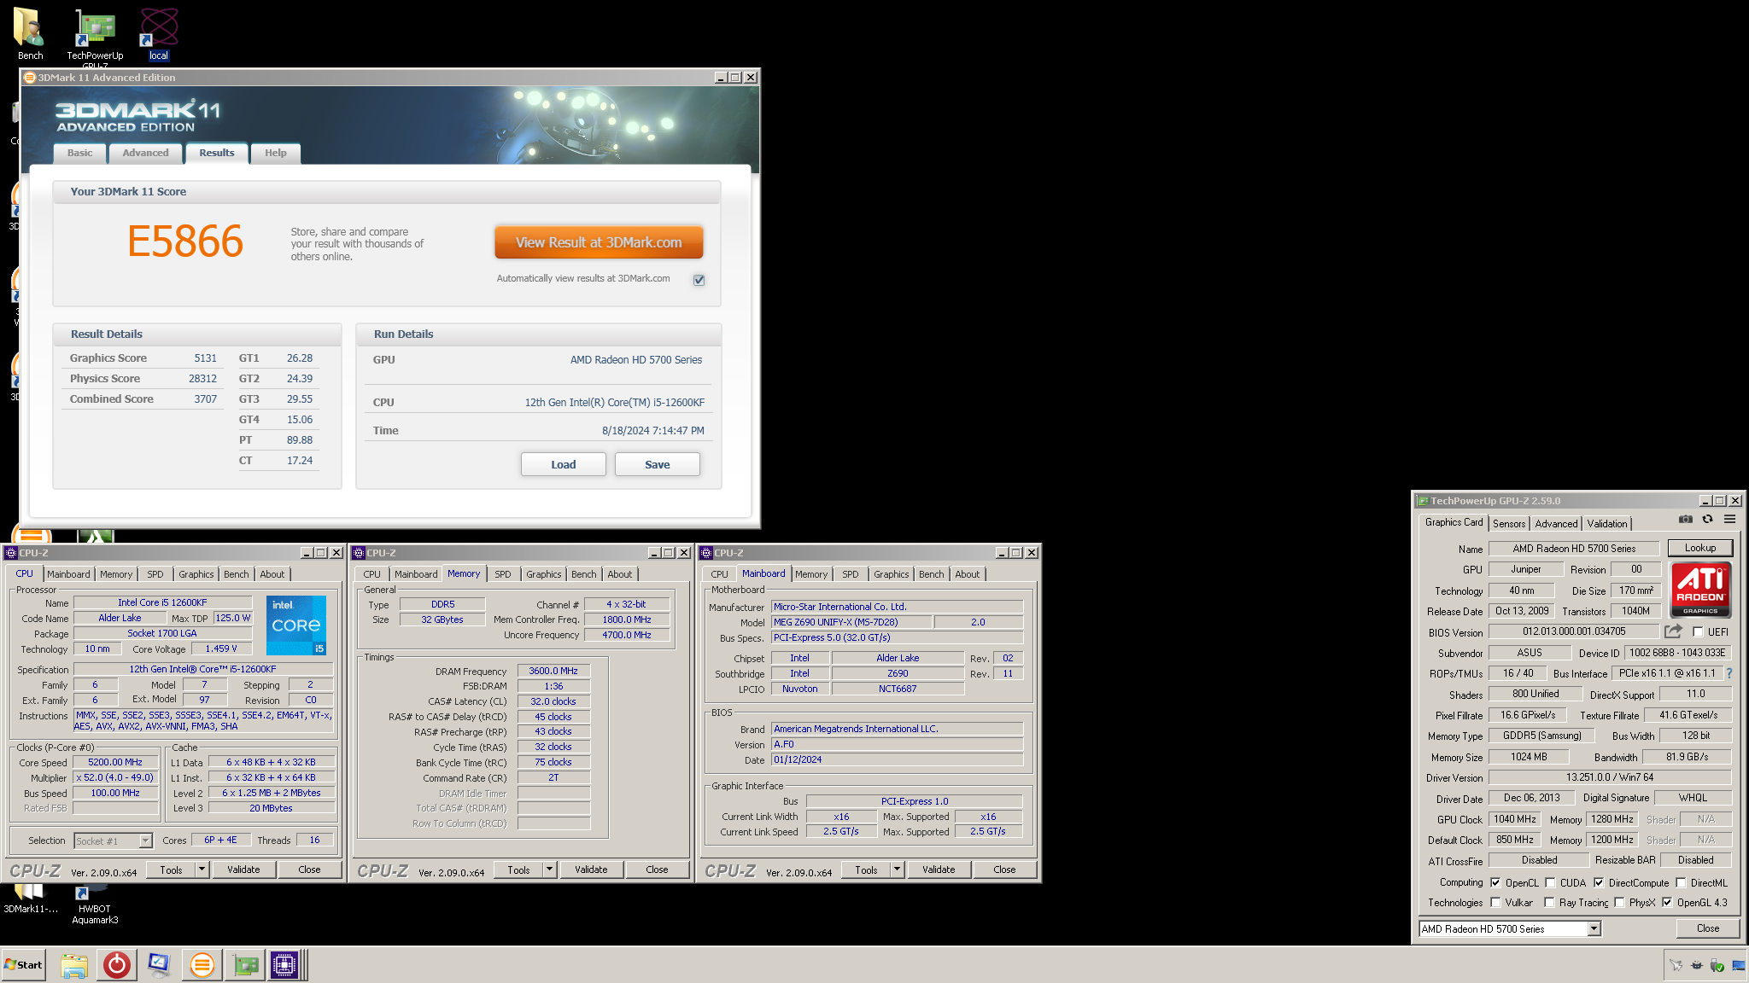Image resolution: width=1749 pixels, height=983 pixels.
Task: Switch to the Advanced tab in 3DMark 11
Action: point(145,153)
